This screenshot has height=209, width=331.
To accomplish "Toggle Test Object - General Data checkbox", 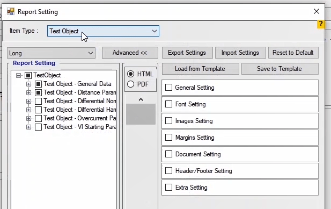I will point(38,84).
